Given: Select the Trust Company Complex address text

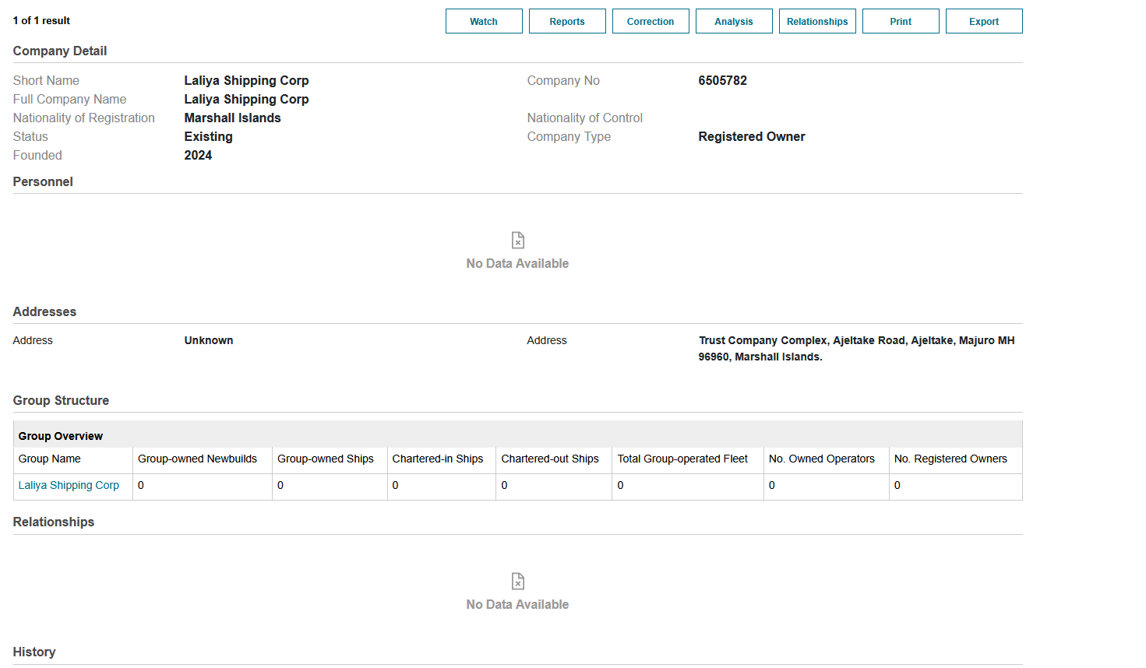Looking at the screenshot, I should (x=856, y=349).
